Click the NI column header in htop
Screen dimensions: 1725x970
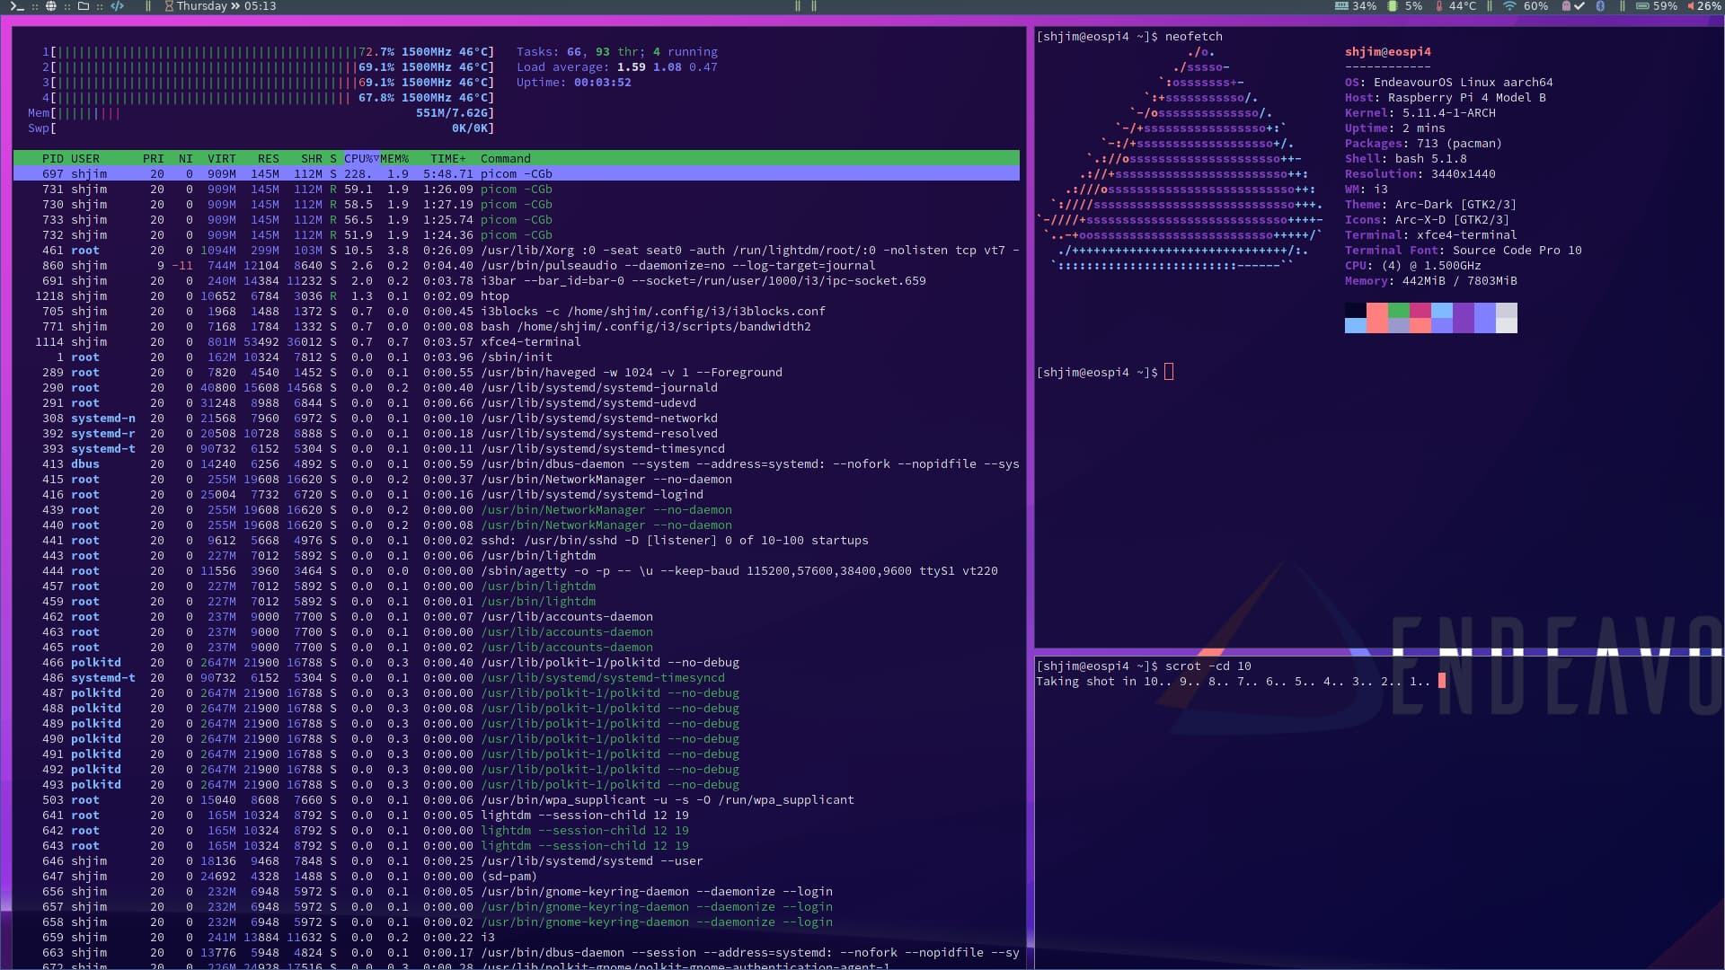pyautogui.click(x=186, y=159)
